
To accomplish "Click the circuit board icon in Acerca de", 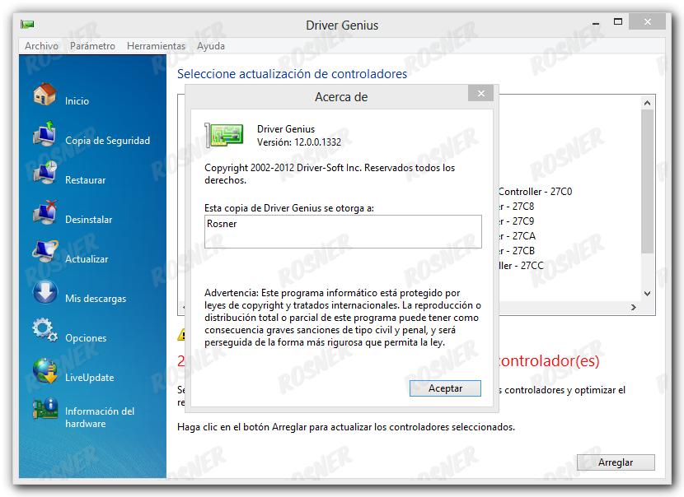I will point(224,135).
